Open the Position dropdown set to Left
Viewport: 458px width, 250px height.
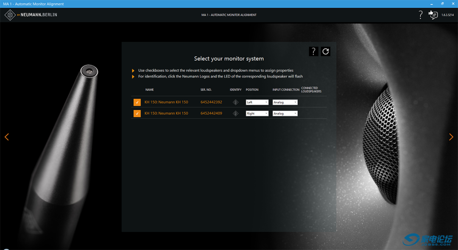(x=257, y=102)
